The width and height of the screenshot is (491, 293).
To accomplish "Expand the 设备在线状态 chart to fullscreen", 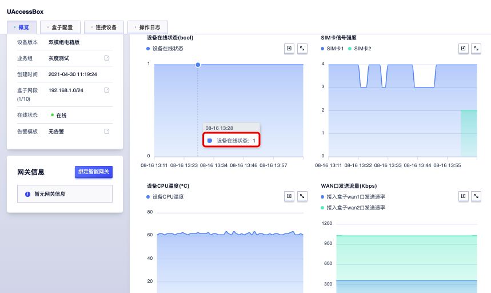I will 302,49.
